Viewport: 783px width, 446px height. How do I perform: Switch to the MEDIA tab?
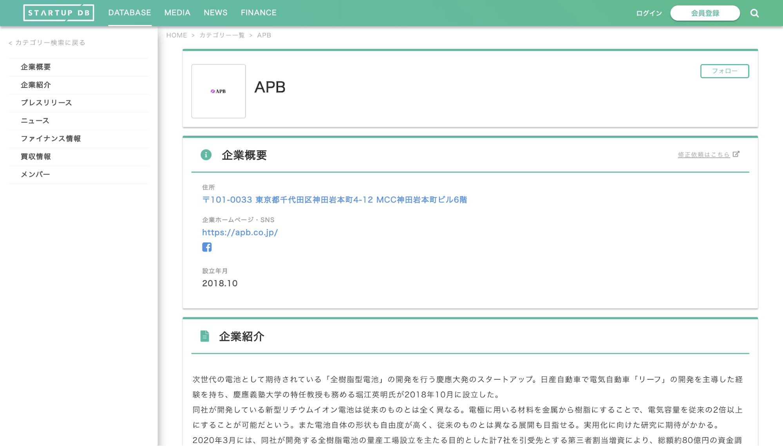[x=177, y=13]
